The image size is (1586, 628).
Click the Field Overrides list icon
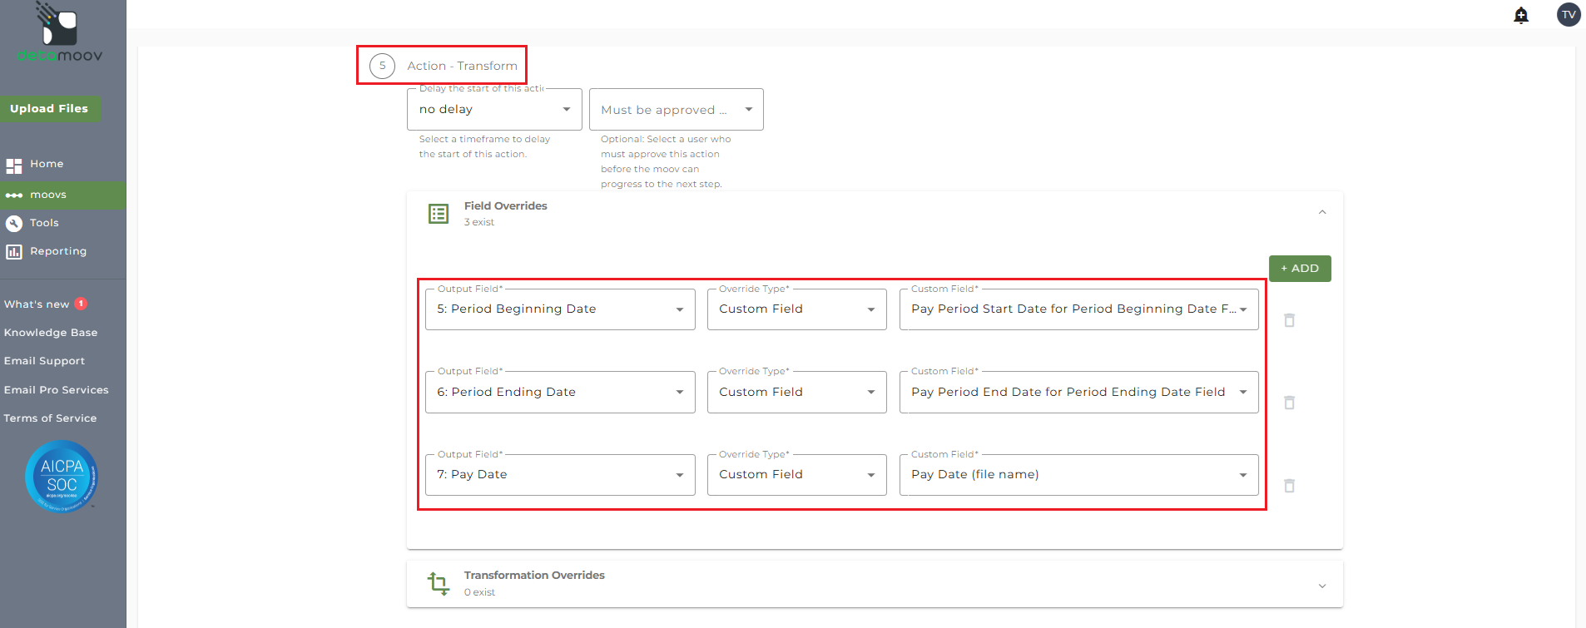tap(439, 214)
